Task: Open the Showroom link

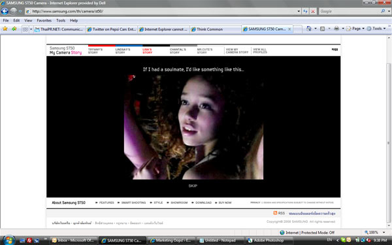Action: 179,203
